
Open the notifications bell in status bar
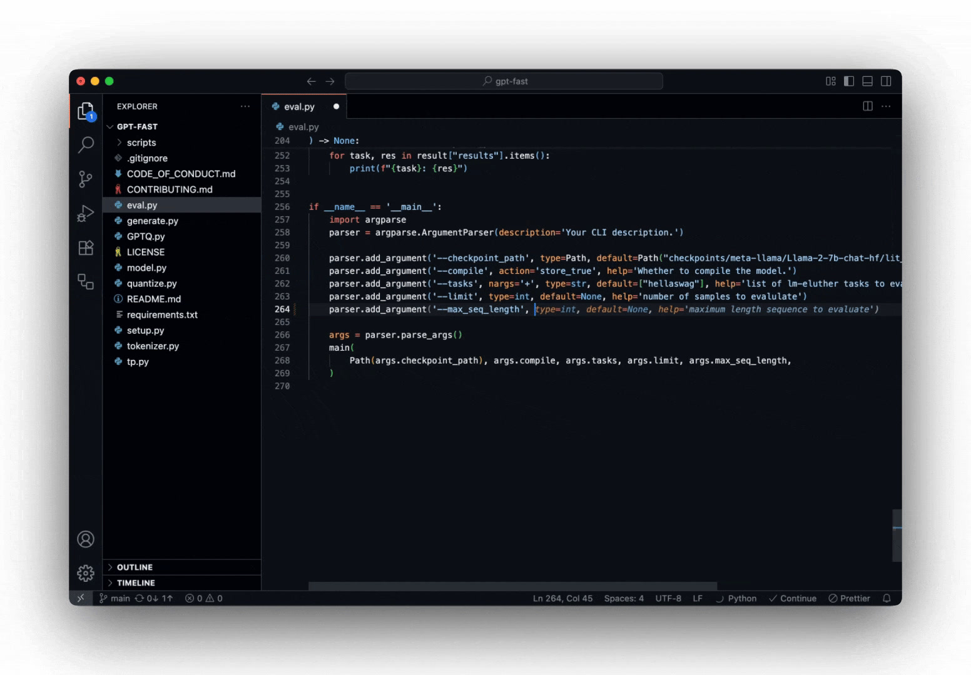pyautogui.click(x=887, y=598)
